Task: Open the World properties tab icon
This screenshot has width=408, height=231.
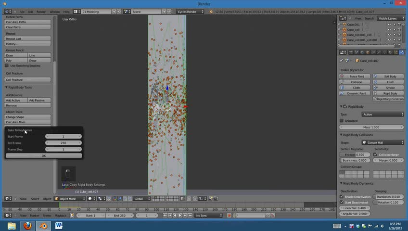Action: (362, 52)
